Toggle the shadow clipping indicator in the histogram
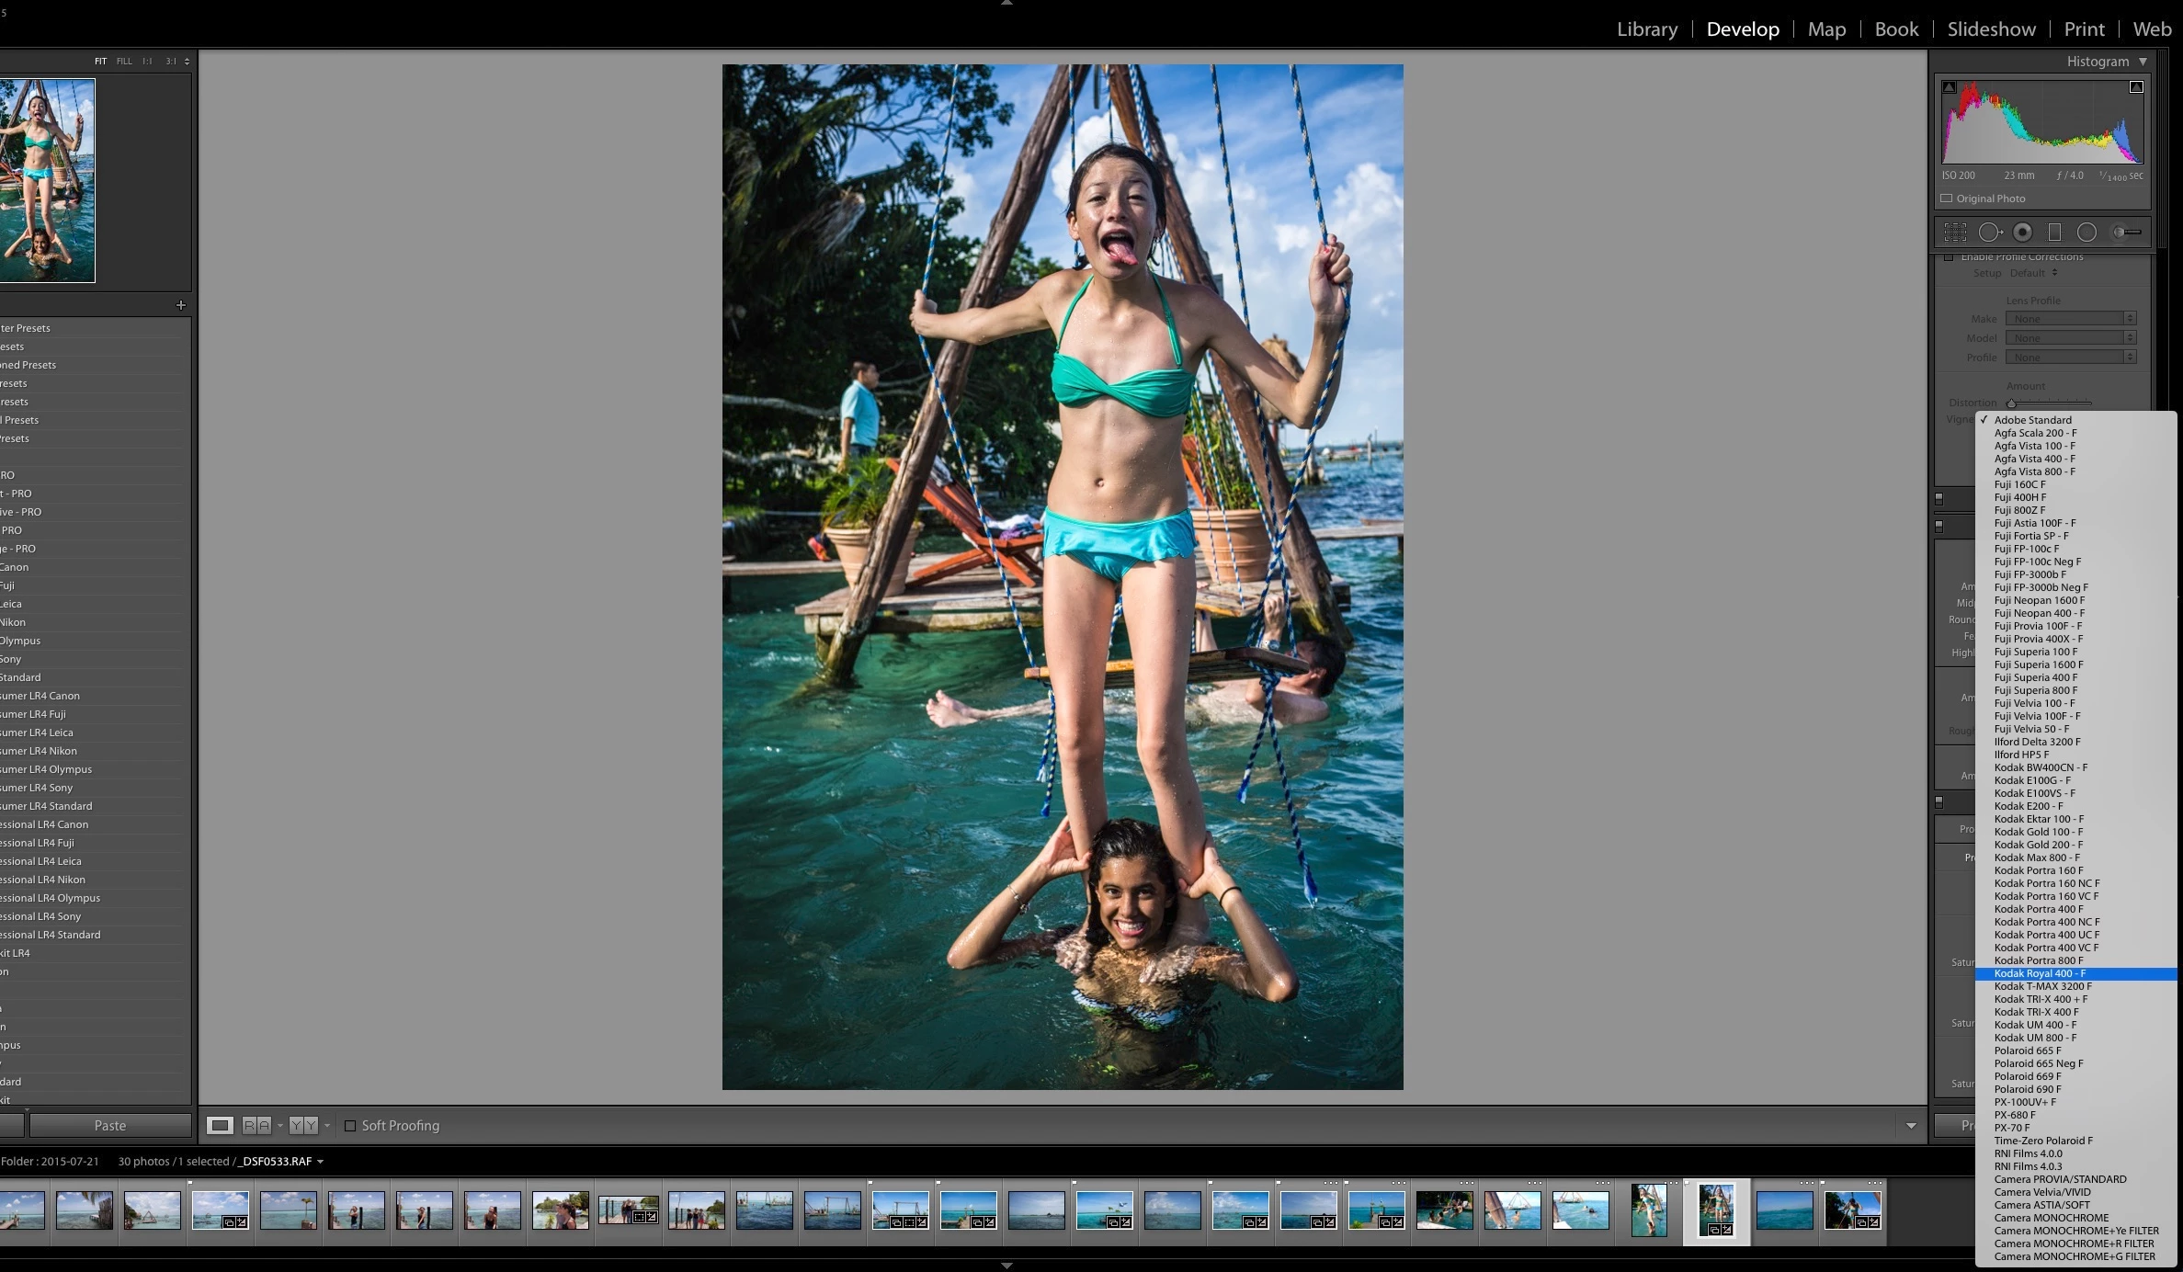This screenshot has width=2183, height=1272. (1949, 87)
